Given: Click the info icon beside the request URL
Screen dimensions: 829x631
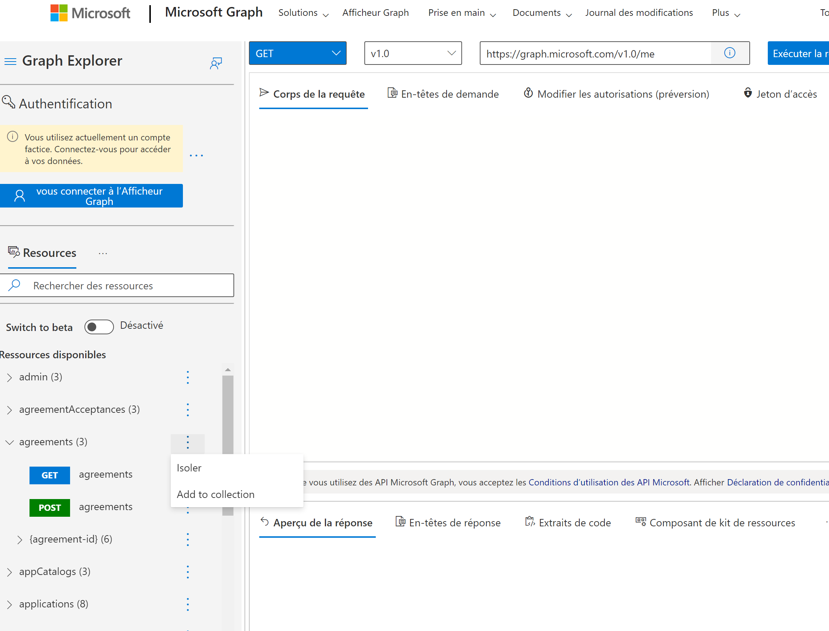Looking at the screenshot, I should (x=729, y=53).
